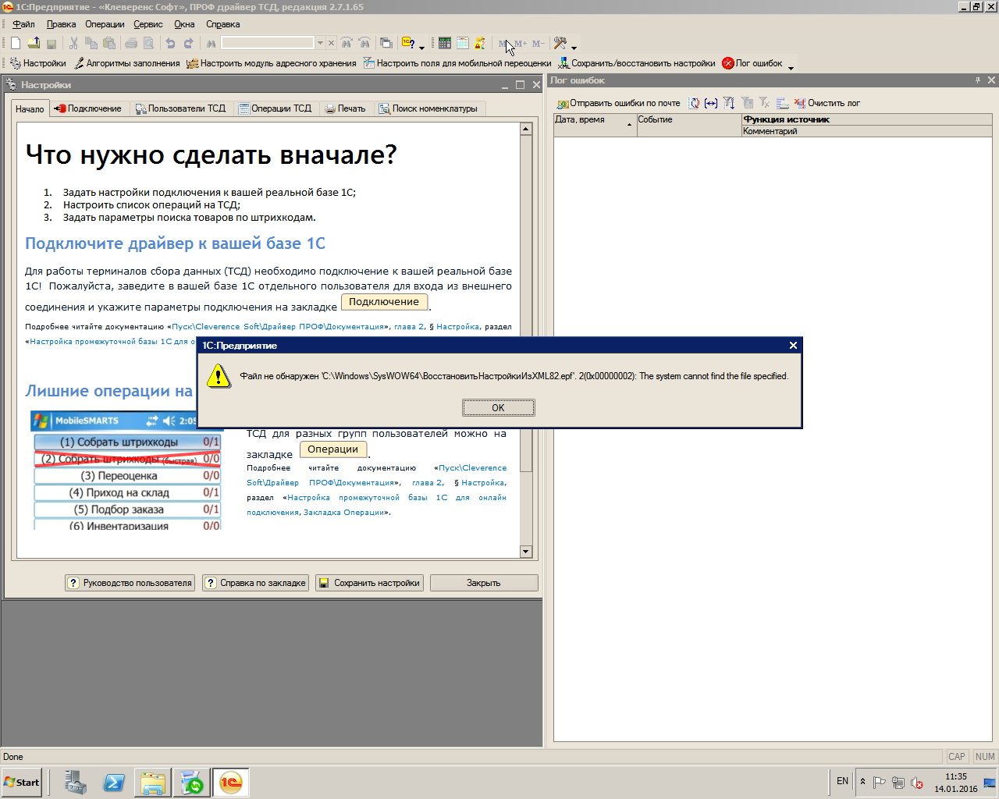Viewport: 999px width, 799px height.
Task: Click the Настройки command bar button
Action: tap(38, 63)
